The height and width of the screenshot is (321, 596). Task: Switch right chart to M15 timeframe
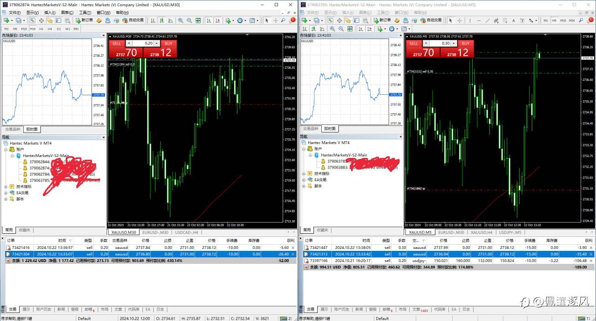[x=563, y=20]
